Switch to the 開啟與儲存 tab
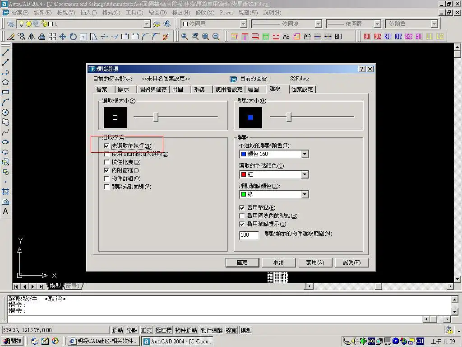This screenshot has height=347, width=462. pos(153,89)
